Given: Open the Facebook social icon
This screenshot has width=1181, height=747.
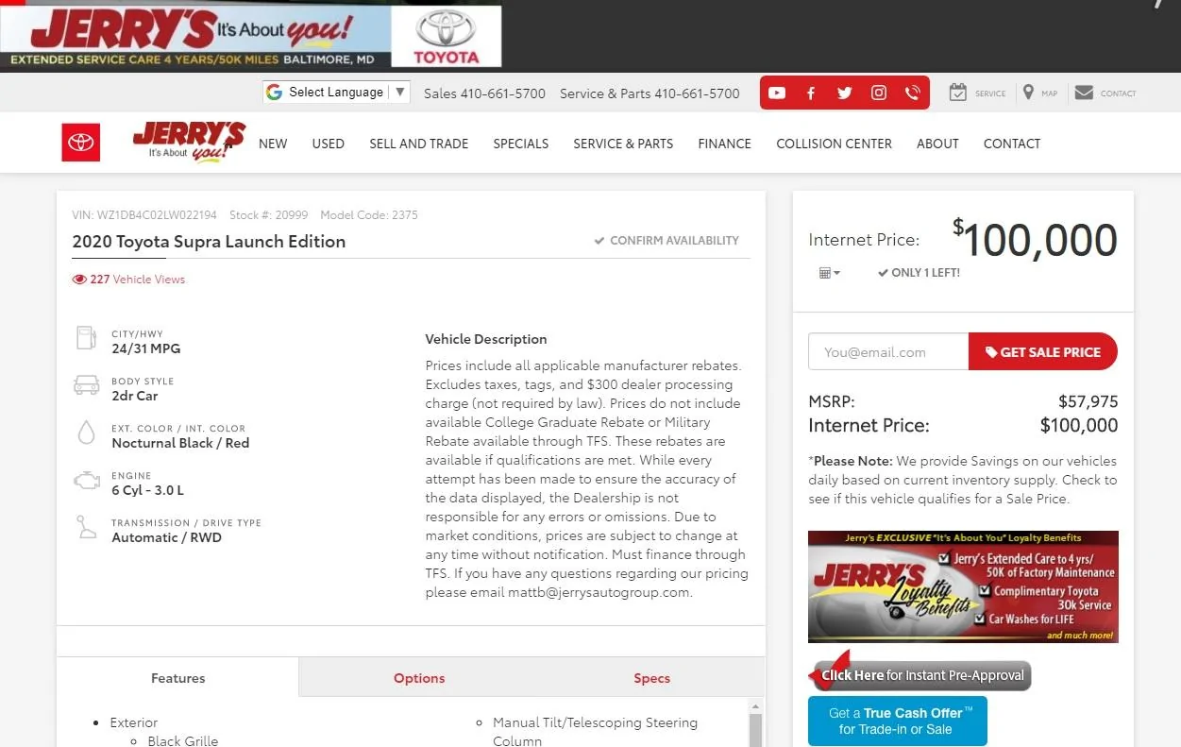Looking at the screenshot, I should tap(811, 93).
